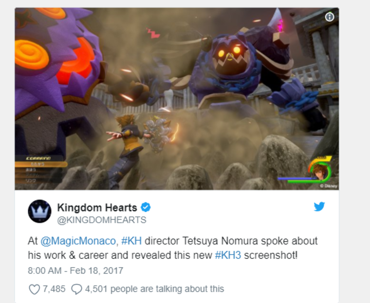This screenshot has width=370, height=303.
Task: Open the Kingdom Hearts display name
Action: [97, 208]
